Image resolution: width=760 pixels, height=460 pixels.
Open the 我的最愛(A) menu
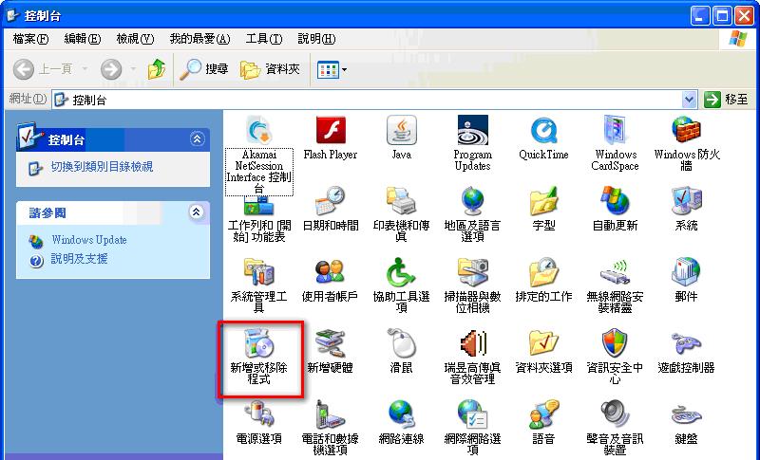click(199, 39)
